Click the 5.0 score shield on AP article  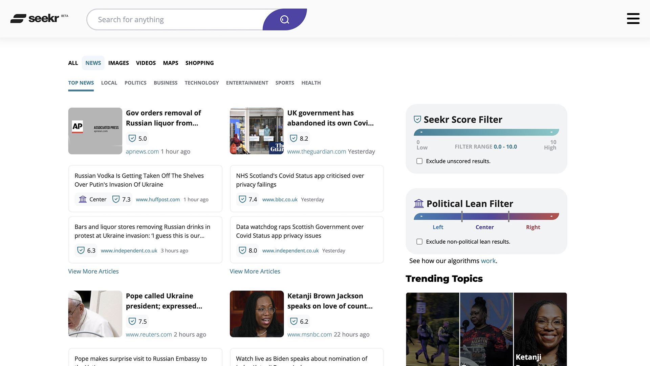coord(132,138)
